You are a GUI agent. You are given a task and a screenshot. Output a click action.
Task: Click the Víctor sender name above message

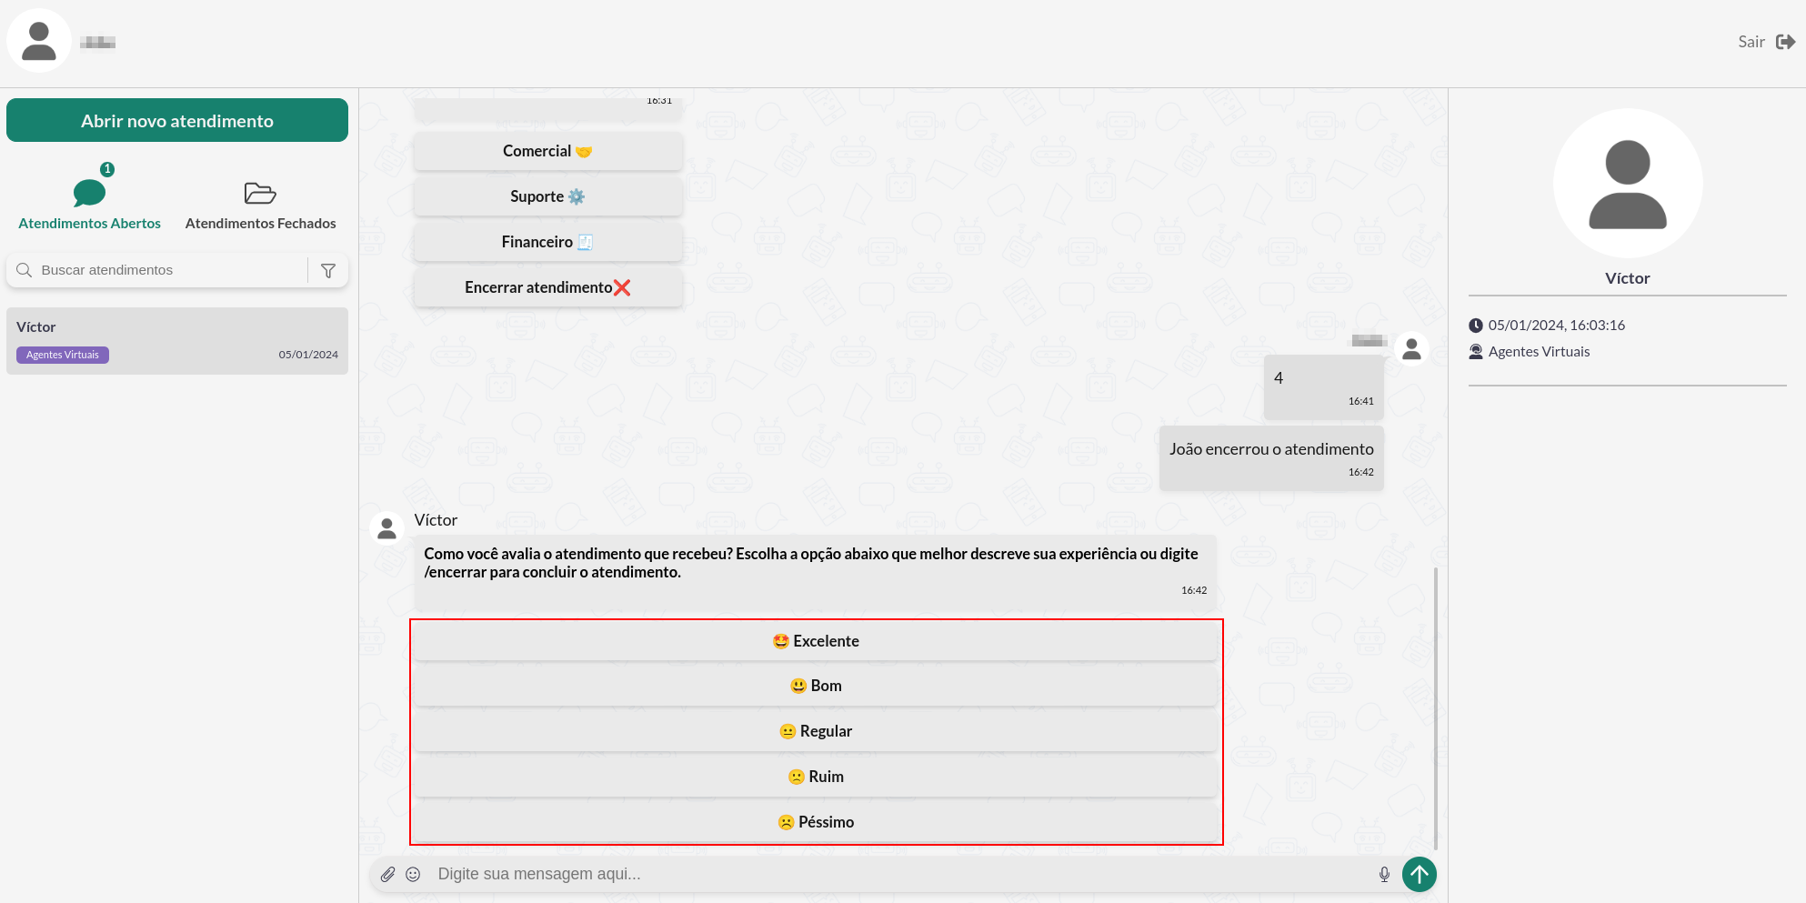tap(436, 520)
